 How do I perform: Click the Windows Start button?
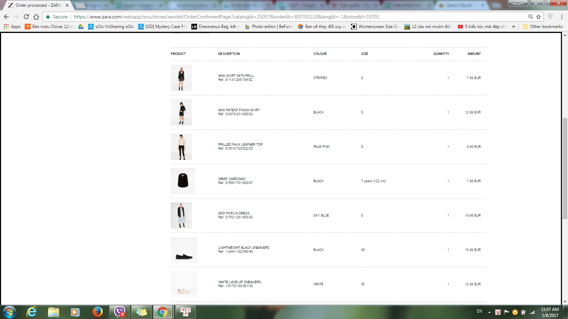9,312
